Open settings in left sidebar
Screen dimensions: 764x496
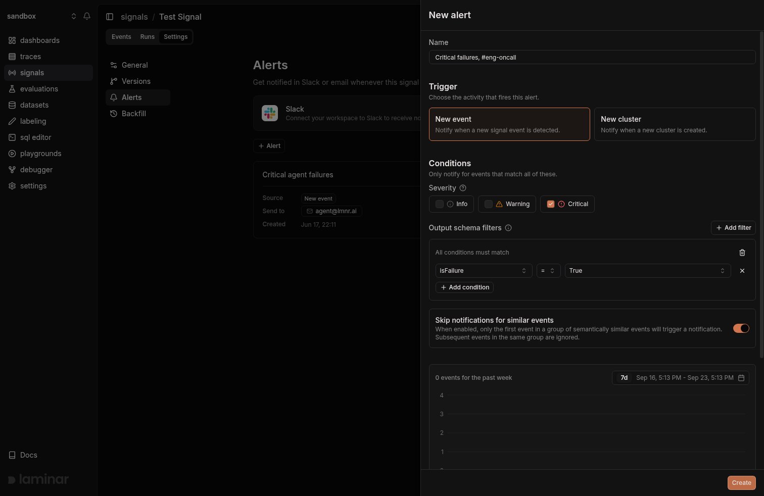tap(48, 186)
